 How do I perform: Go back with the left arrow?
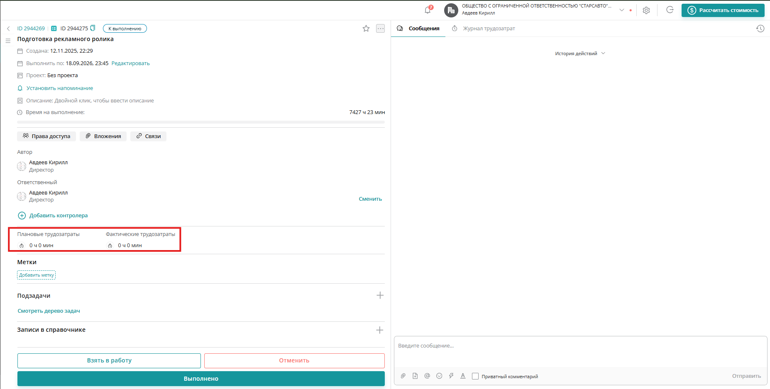8,29
